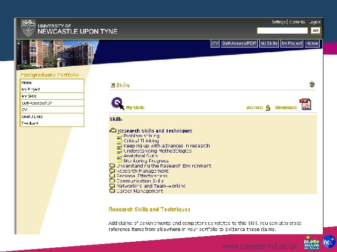Open the Communication Skills label

[x=140, y=181]
